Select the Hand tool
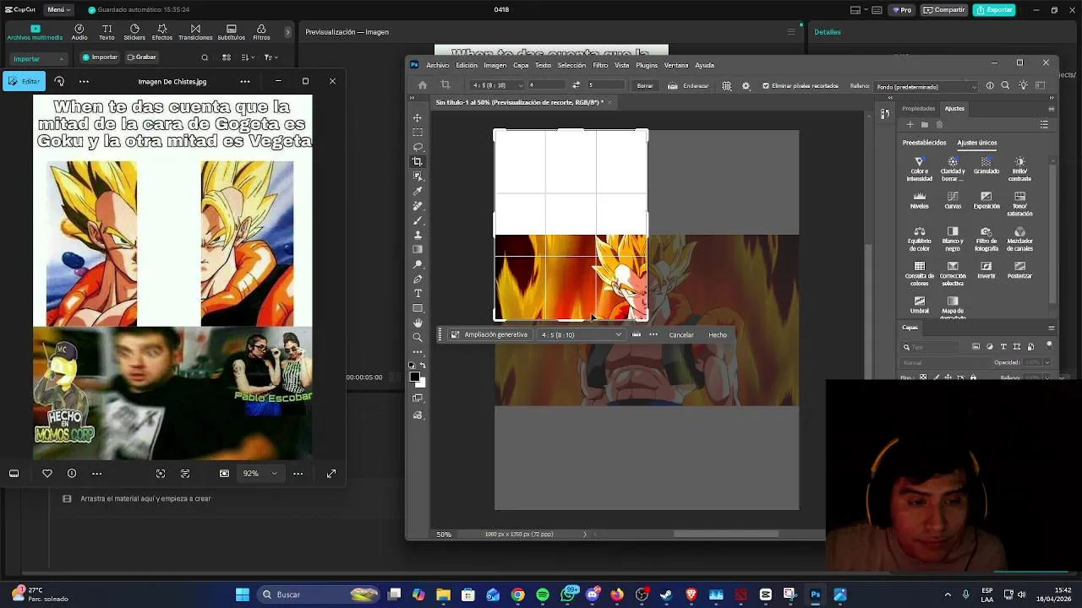The width and height of the screenshot is (1082, 608). pos(418,323)
